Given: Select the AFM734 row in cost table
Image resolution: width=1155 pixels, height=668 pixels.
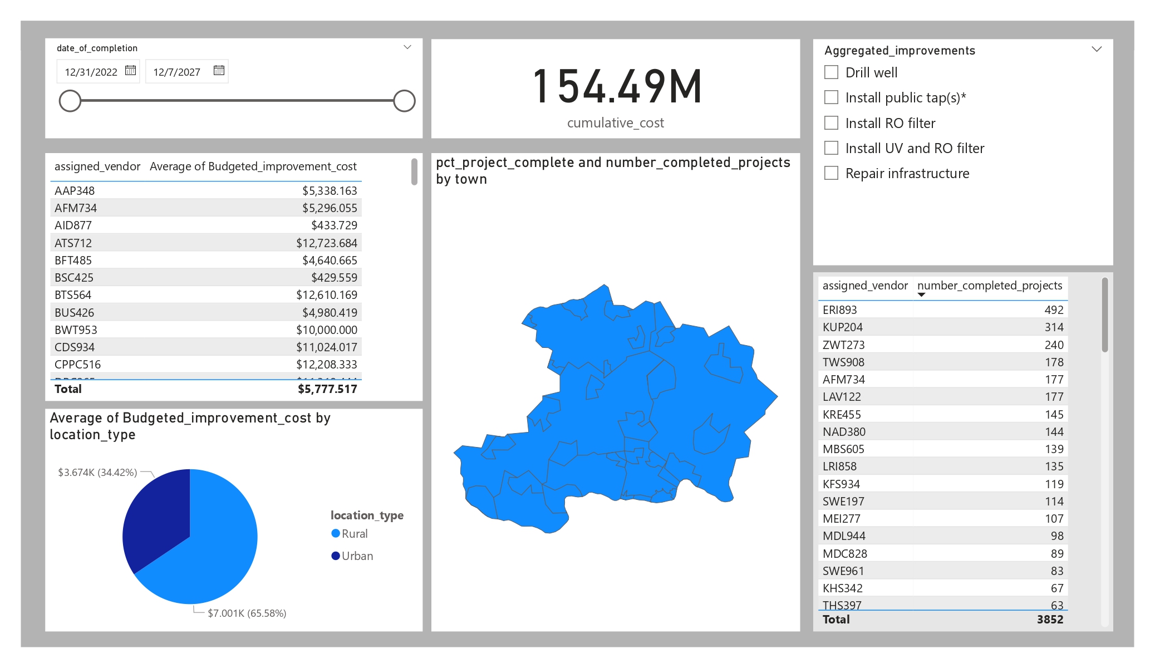Looking at the screenshot, I should (206, 208).
